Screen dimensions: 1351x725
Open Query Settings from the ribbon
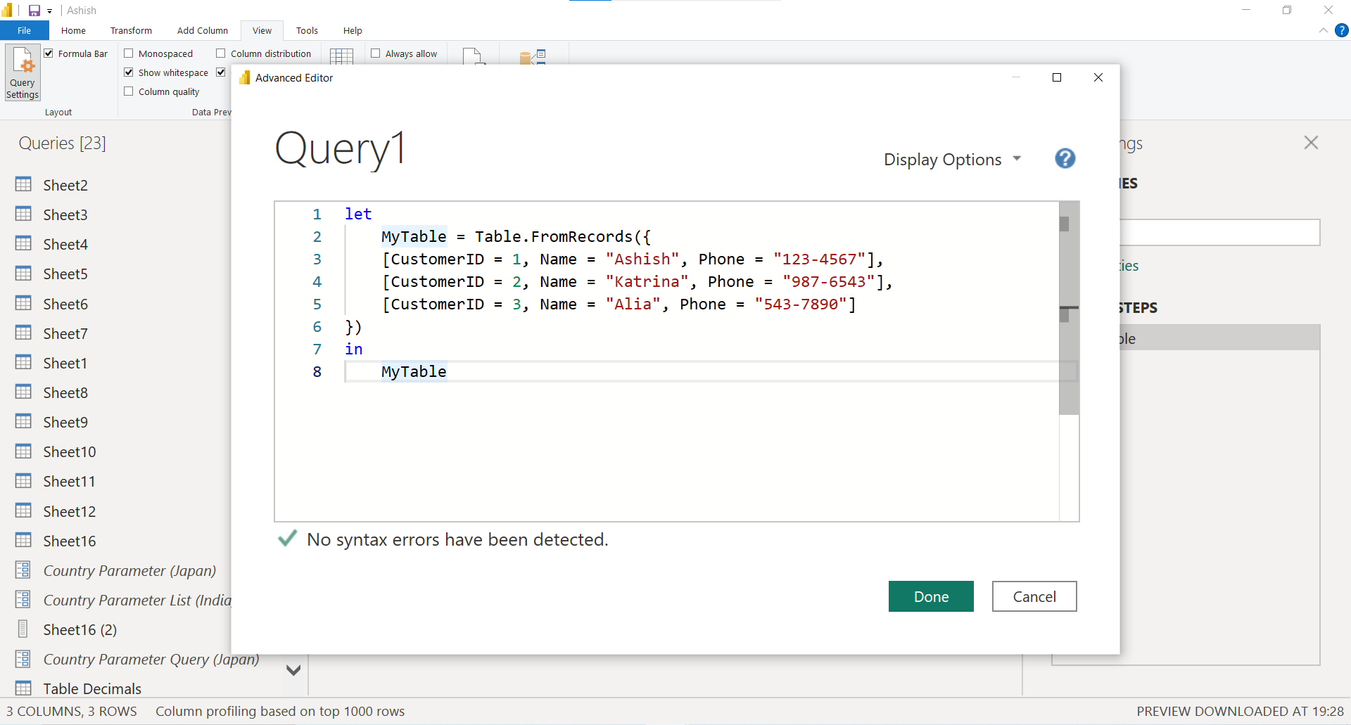pos(22,72)
